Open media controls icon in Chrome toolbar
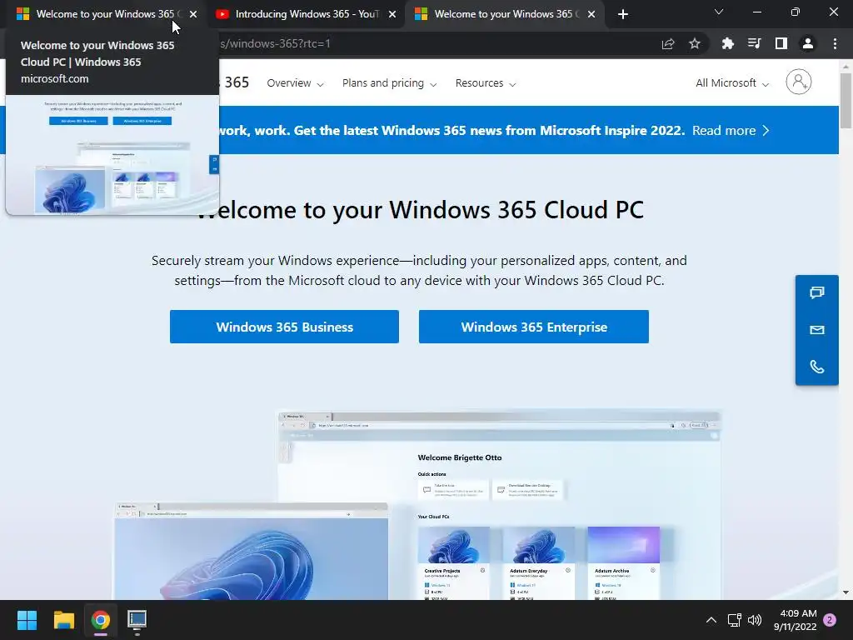This screenshot has width=853, height=640. [x=754, y=43]
